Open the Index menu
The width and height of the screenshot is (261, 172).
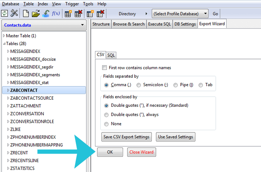tap(43, 4)
